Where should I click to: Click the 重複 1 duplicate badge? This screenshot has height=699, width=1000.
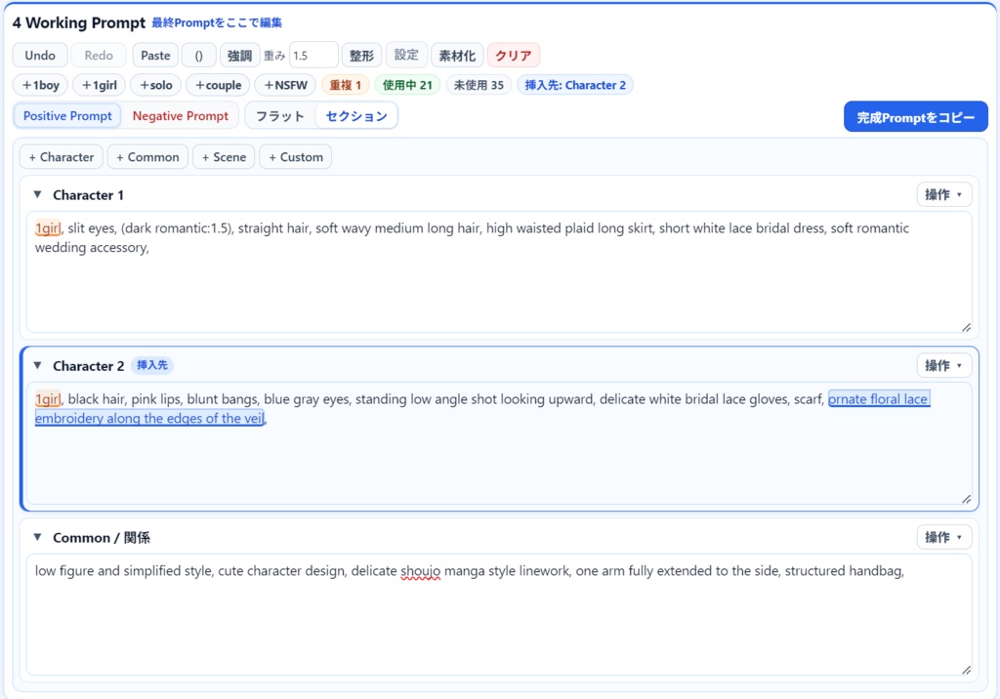pos(345,85)
